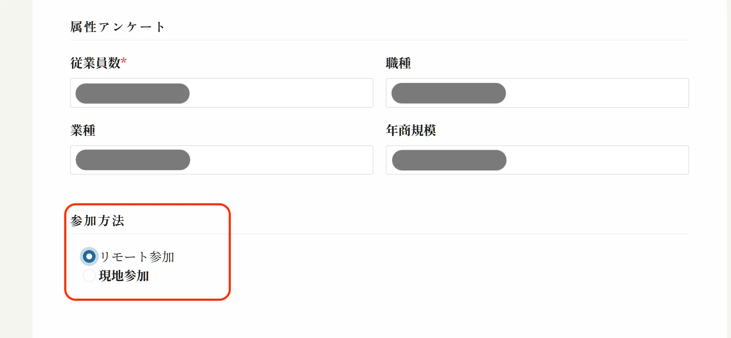The height and width of the screenshot is (338, 731).
Task: Click the 参加方法 section heading
Action: pyautogui.click(x=97, y=221)
